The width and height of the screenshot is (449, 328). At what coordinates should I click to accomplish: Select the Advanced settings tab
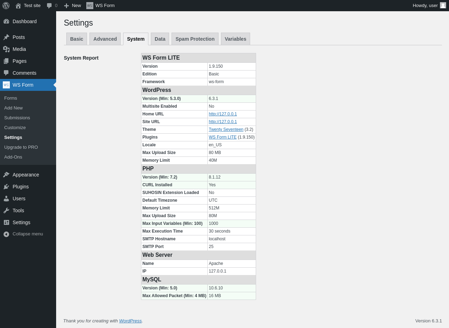tap(105, 39)
